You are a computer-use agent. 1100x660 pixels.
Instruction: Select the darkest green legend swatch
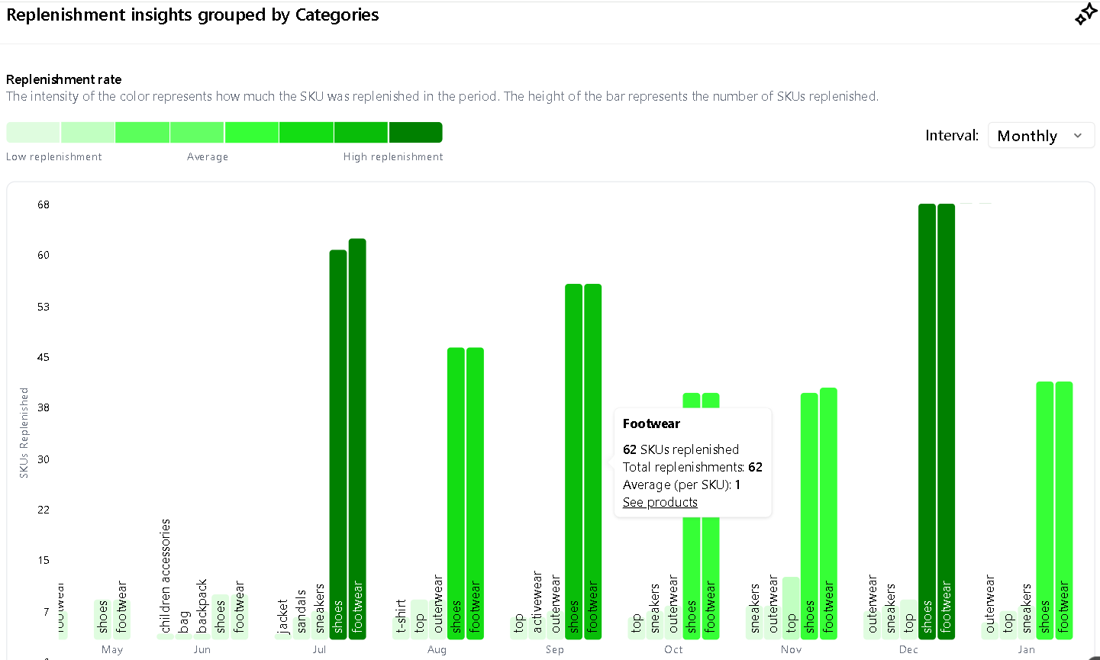click(415, 132)
